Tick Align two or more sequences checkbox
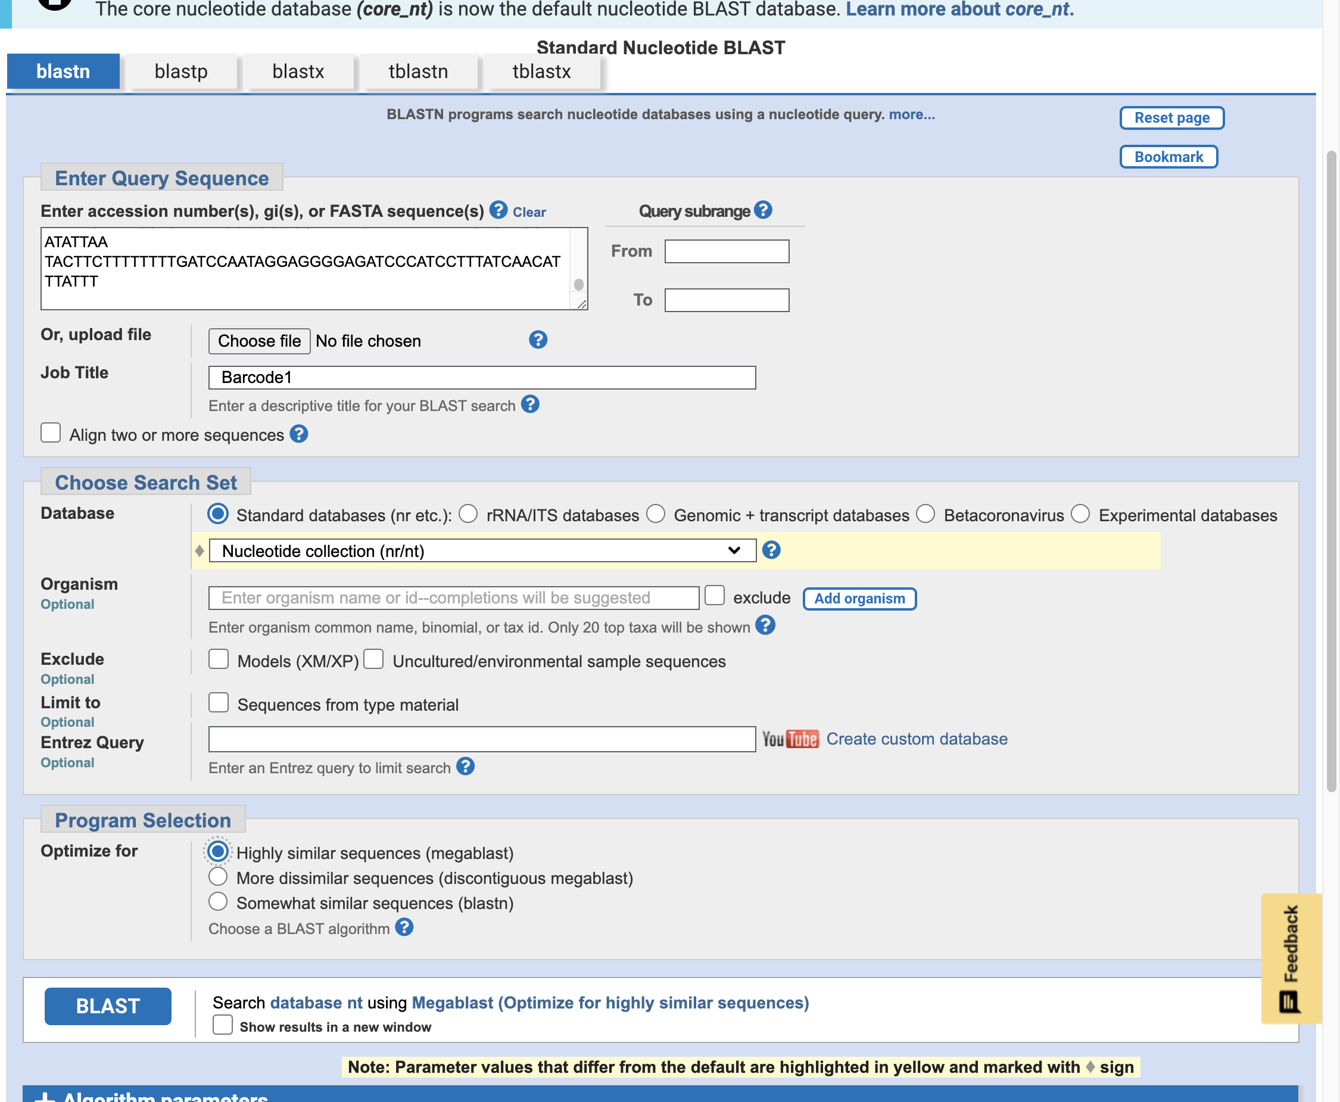The width and height of the screenshot is (1340, 1102). tap(51, 433)
